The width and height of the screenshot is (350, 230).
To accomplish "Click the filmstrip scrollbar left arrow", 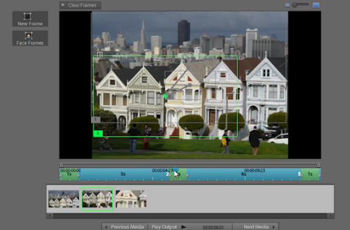I will (x=50, y=216).
